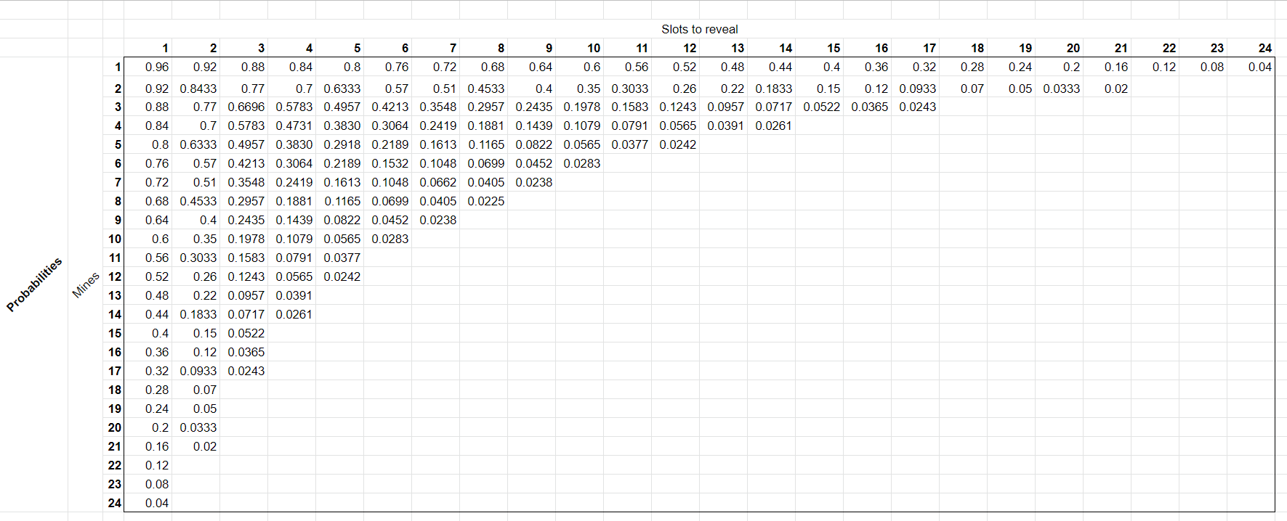
Task: Select 0.0283 in mines row 6
Action: [x=581, y=163]
